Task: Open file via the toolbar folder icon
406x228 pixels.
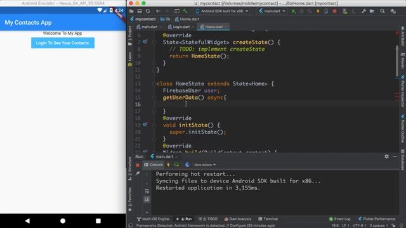Action: [x=131, y=11]
